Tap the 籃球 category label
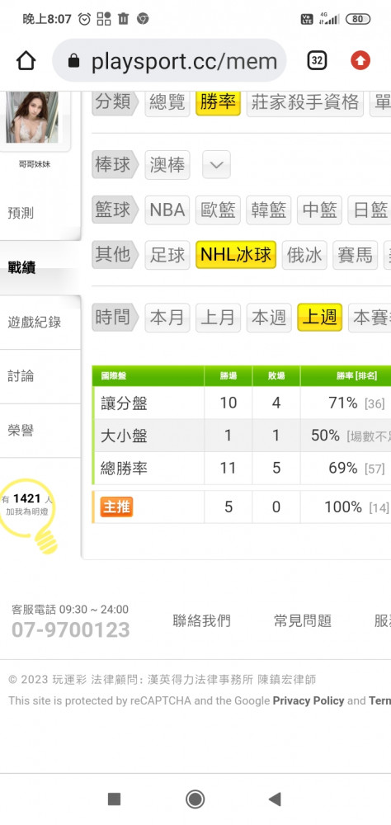Screen dimensions: 391x825 point(115,210)
